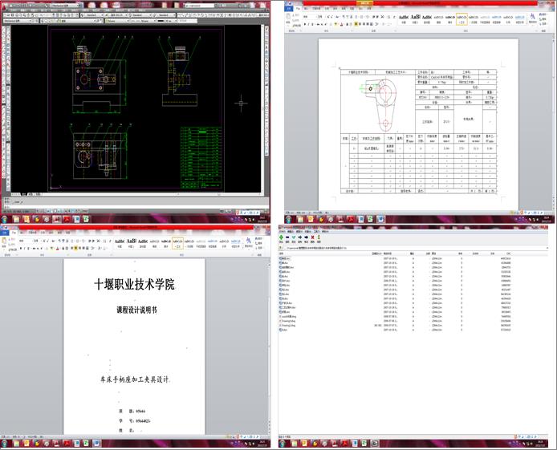Screen dimensions: 557x450
Task: Switch to Insert tab in table document Word
Action: click(306, 8)
